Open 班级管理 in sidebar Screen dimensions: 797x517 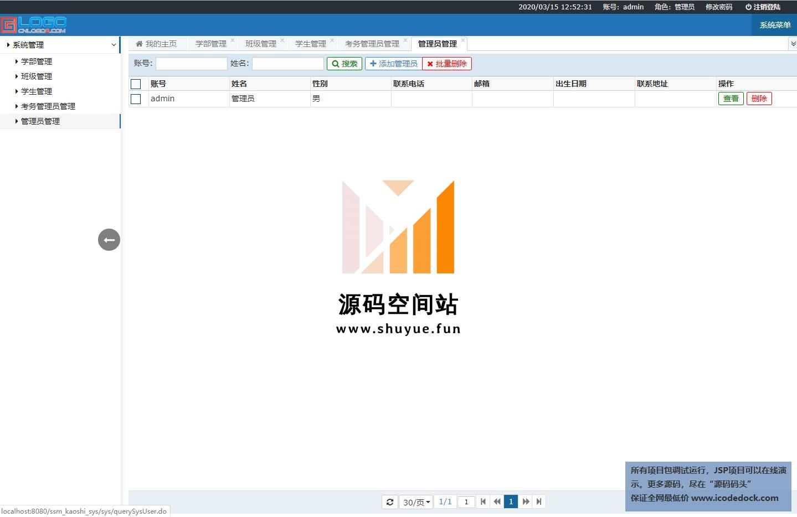(37, 76)
